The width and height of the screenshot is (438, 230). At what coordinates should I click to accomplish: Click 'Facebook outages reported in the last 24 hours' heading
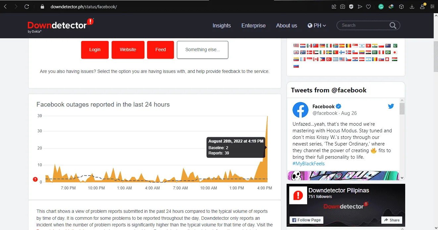coord(103,105)
